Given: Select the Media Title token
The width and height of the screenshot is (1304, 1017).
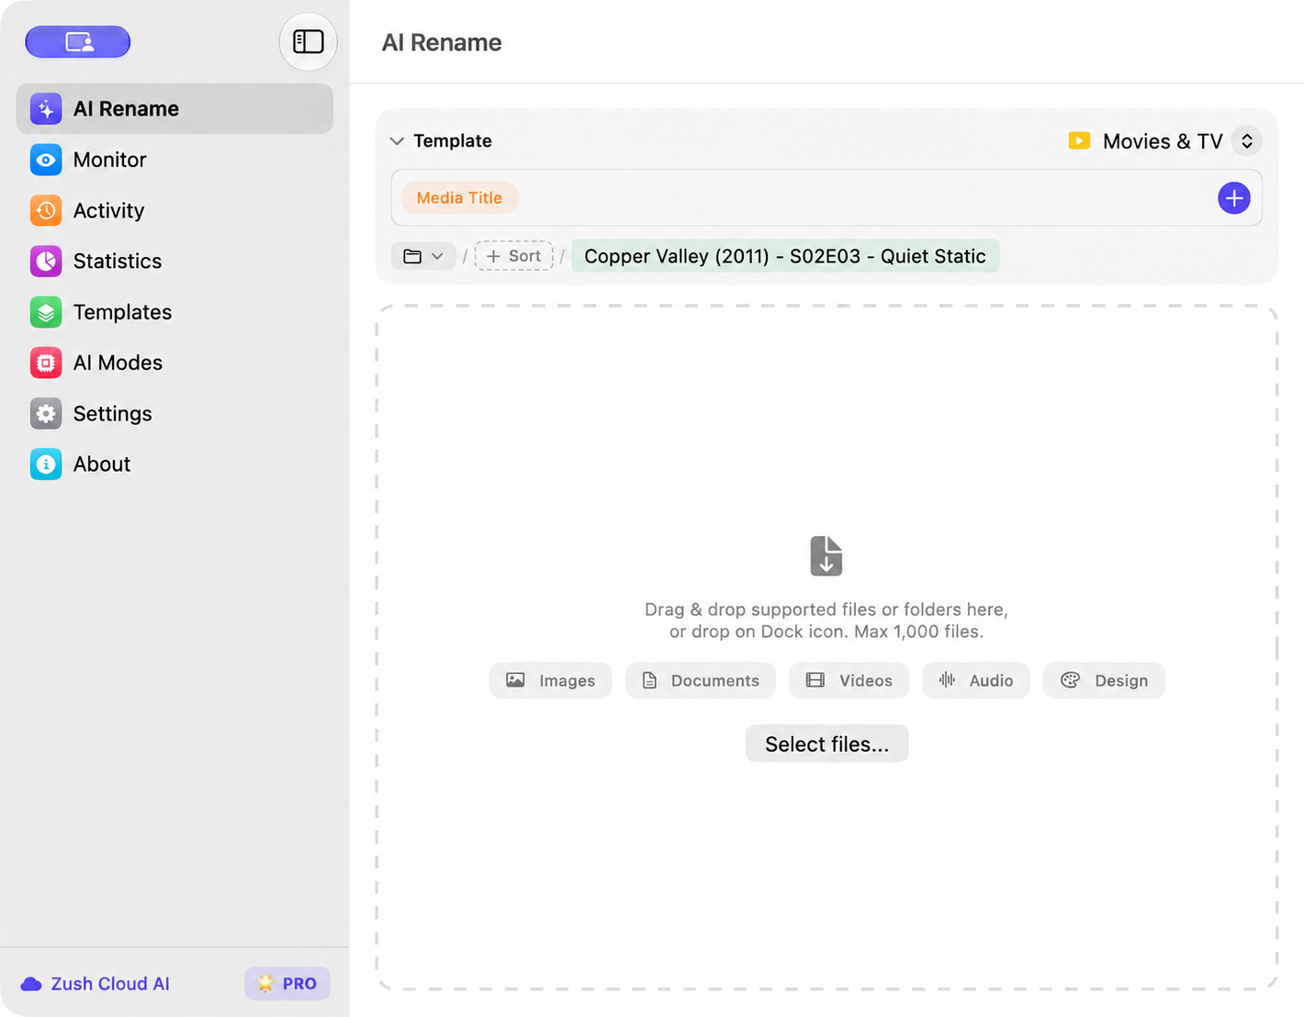Looking at the screenshot, I should pyautogui.click(x=459, y=198).
